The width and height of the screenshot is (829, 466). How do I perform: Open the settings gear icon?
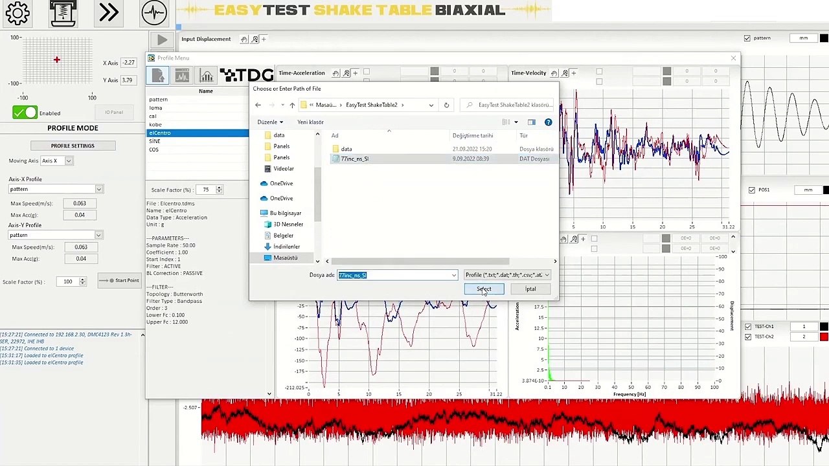click(x=17, y=12)
